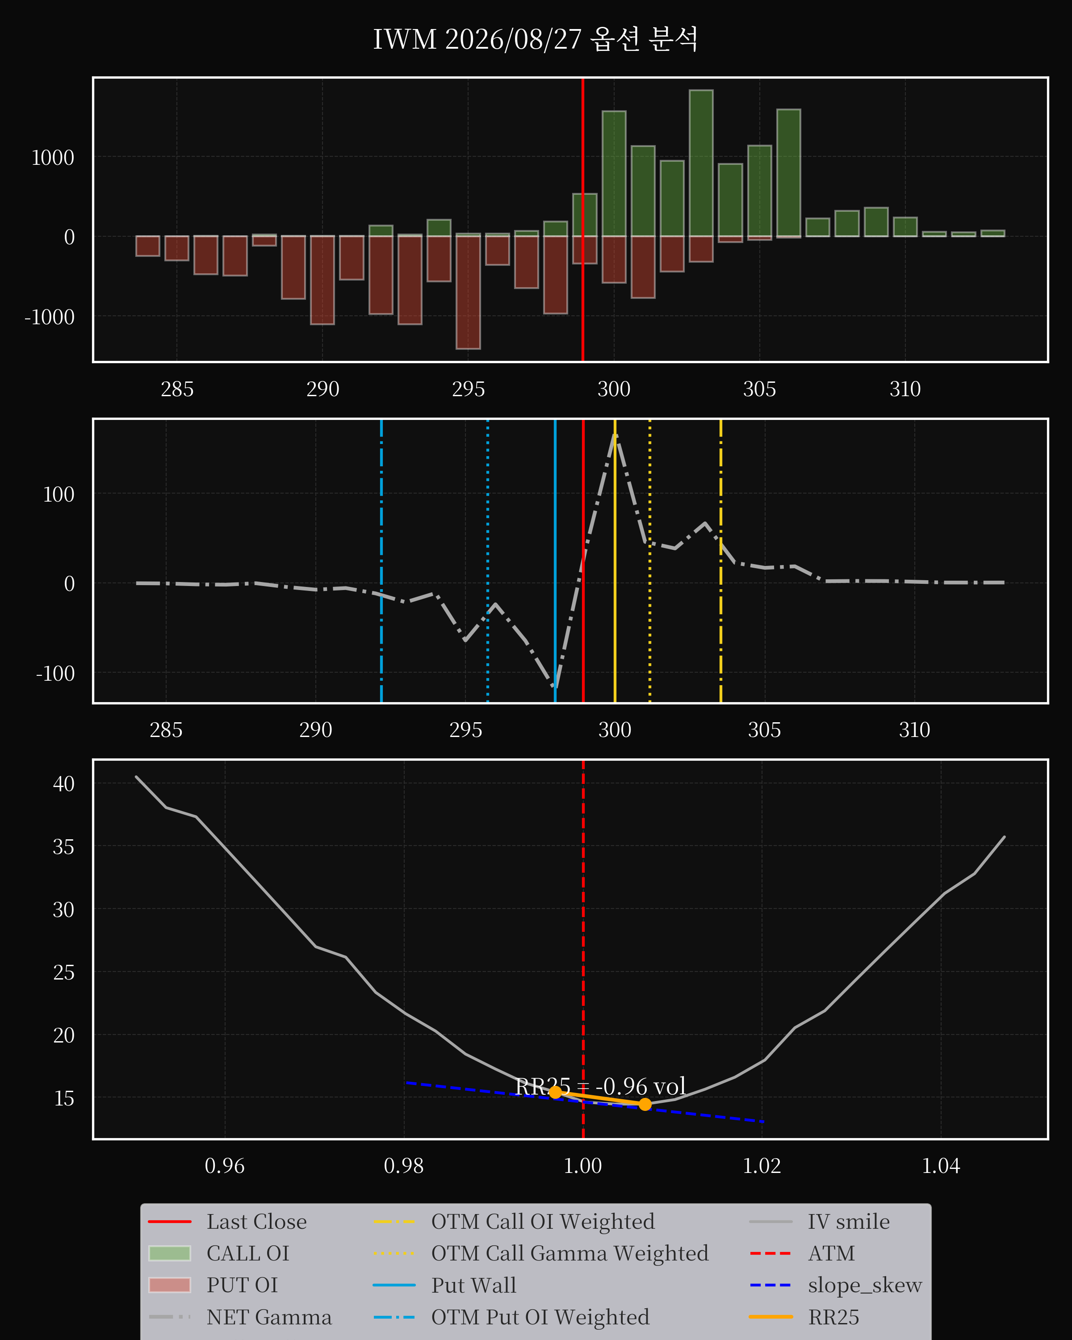The height and width of the screenshot is (1340, 1072).
Task: Click the dotted blue line in gamma chart
Action: 487,561
